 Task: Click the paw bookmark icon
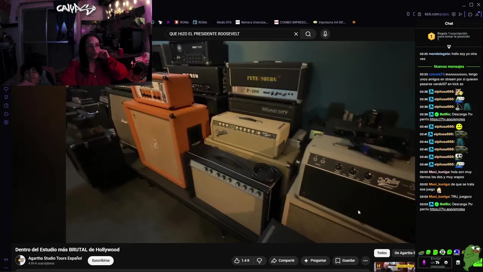click(x=160, y=22)
